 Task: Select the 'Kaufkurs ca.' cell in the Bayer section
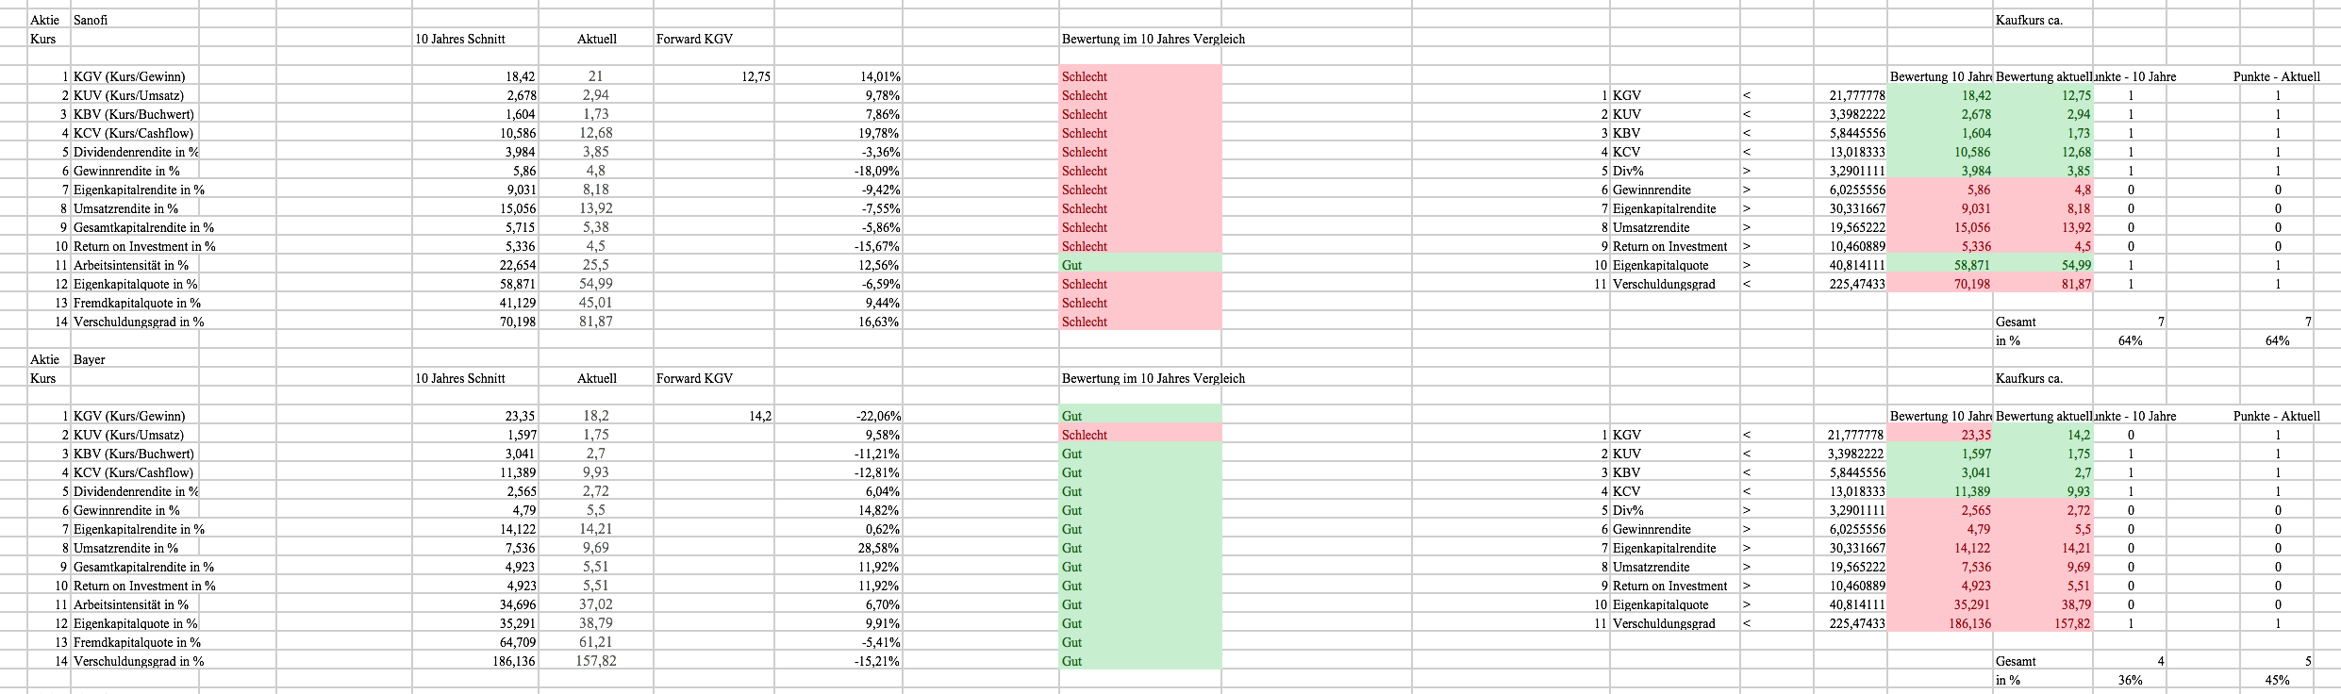pyautogui.click(x=2029, y=378)
